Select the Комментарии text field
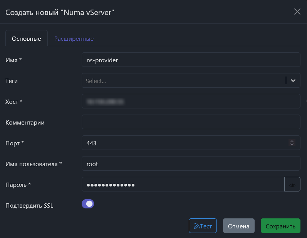The image size is (307, 238). [191, 122]
